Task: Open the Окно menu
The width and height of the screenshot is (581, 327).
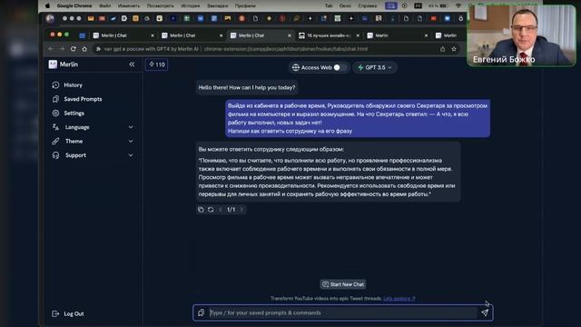Action: [x=345, y=5]
